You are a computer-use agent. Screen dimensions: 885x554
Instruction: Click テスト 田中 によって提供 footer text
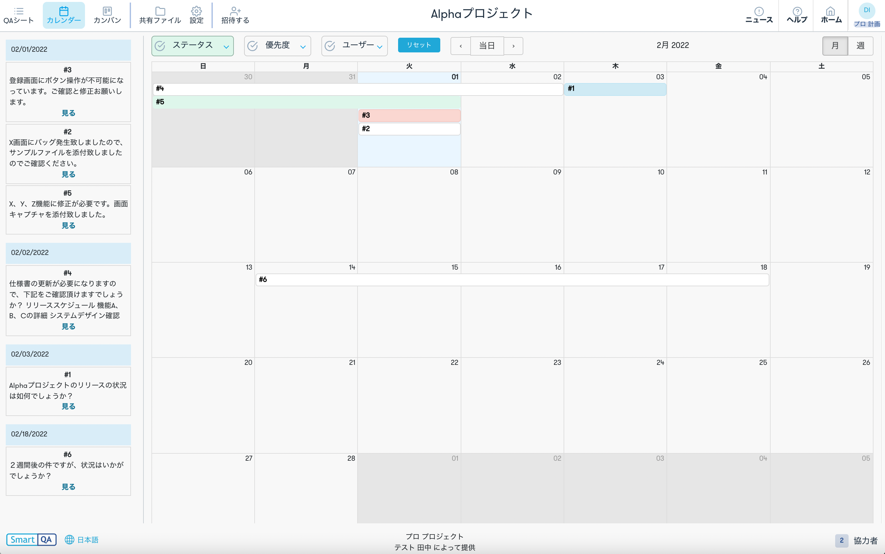coord(435,547)
